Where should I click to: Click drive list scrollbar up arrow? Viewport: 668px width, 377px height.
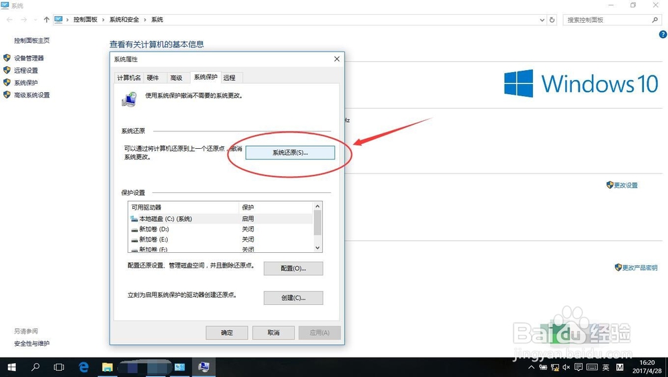point(317,206)
